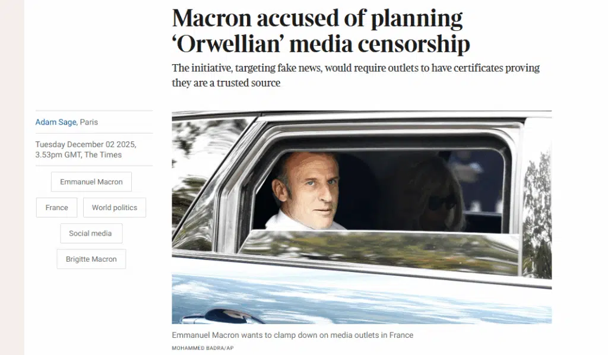Click the 3.53pm GMT timestamp

58,155
